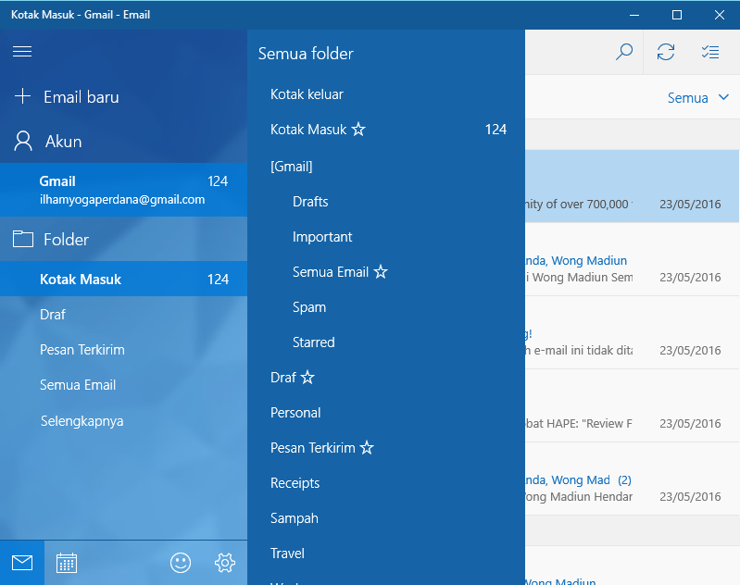Image resolution: width=740 pixels, height=585 pixels.
Task: Open conversation Wong Mad (2)
Action: 632,479
